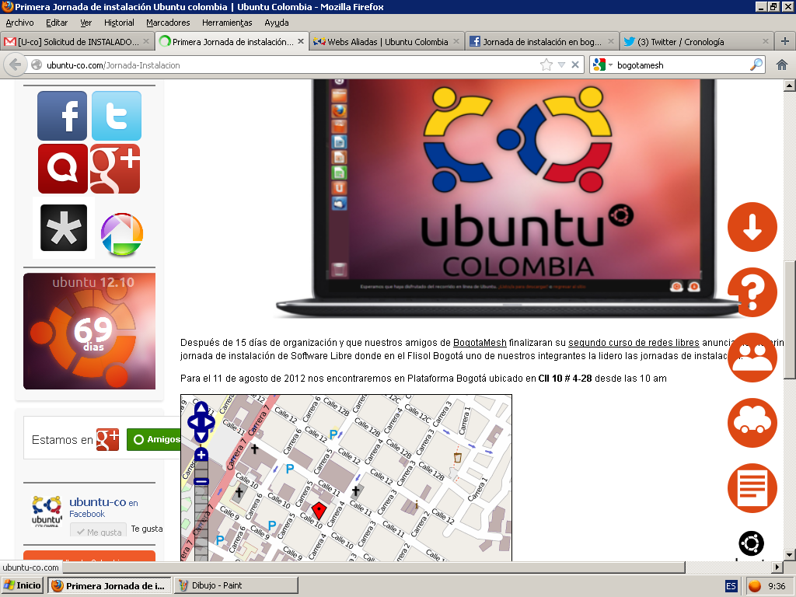Click the black Ubuntu circle logo
Viewport: 796px width, 597px height.
(752, 543)
